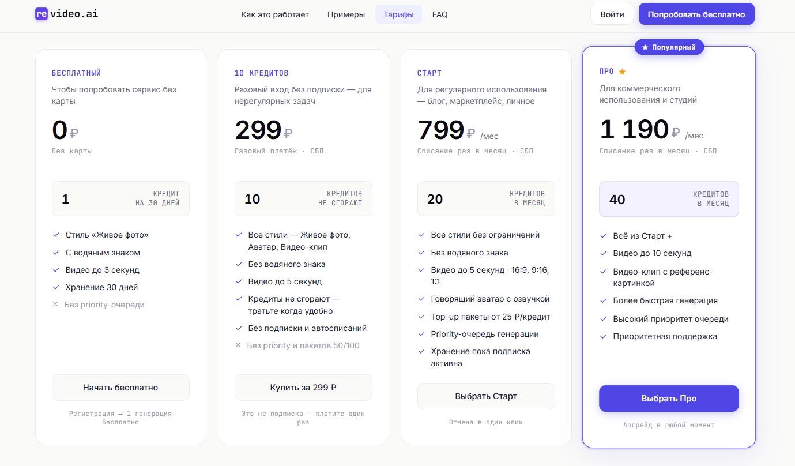Click the checkmark beside Хранение 30 дней
795x466 pixels.
56,287
